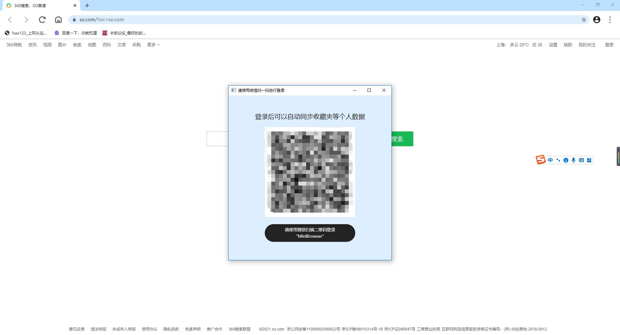Open 地图 section
The width and height of the screenshot is (620, 335).
click(x=92, y=45)
